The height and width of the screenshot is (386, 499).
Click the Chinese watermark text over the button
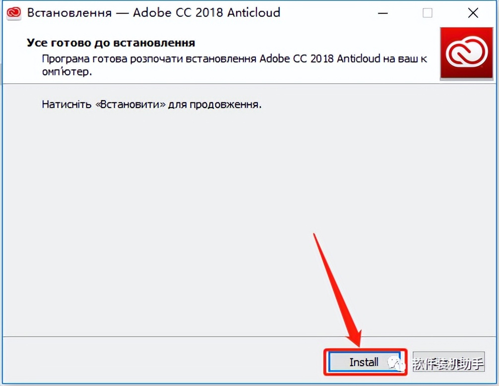click(447, 363)
